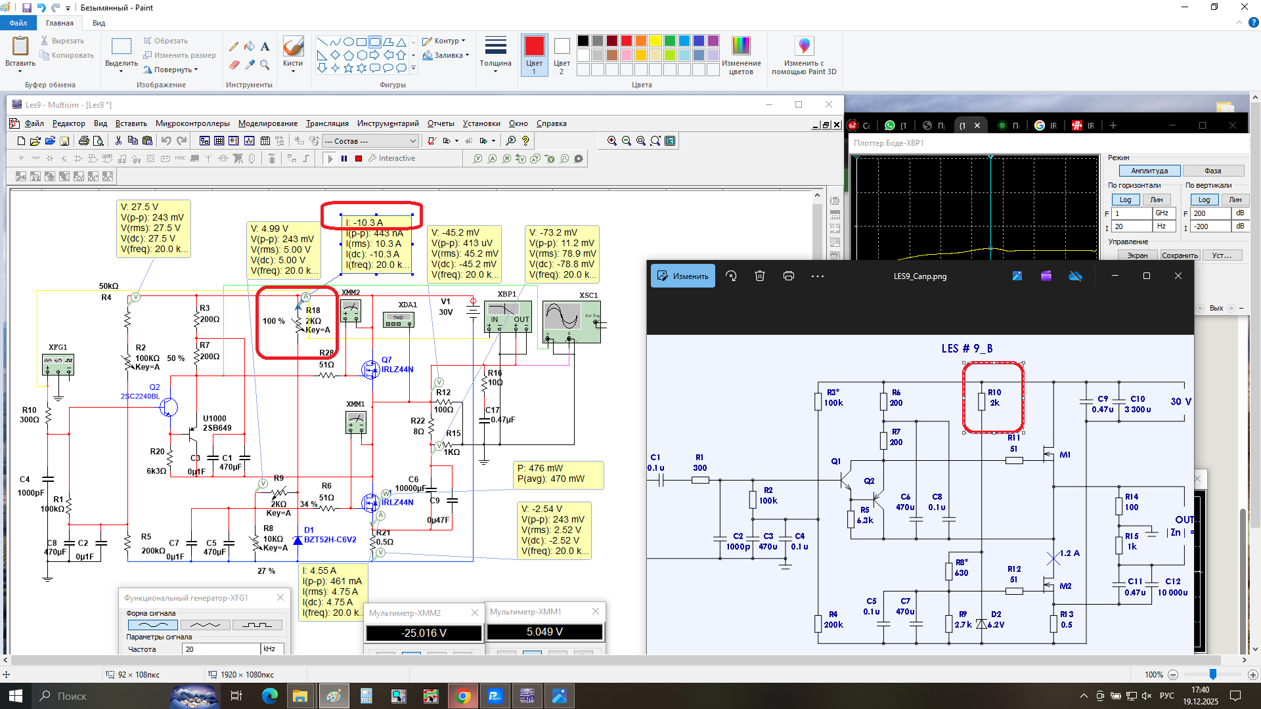This screenshot has width=1261, height=709.
Task: Expand the Заливка fill dropdown in Paint
Action: [x=446, y=55]
